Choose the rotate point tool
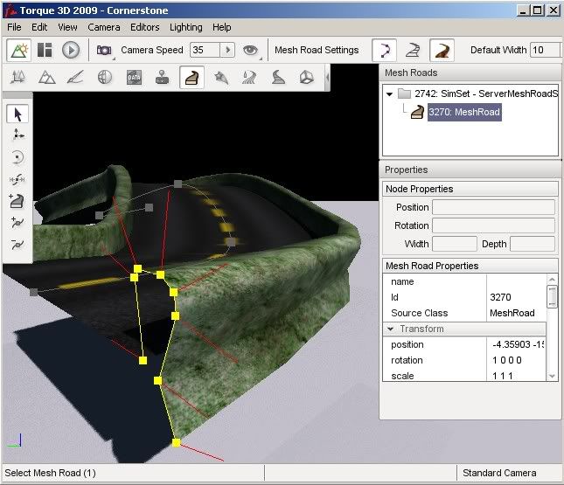The image size is (564, 485). click(x=17, y=157)
